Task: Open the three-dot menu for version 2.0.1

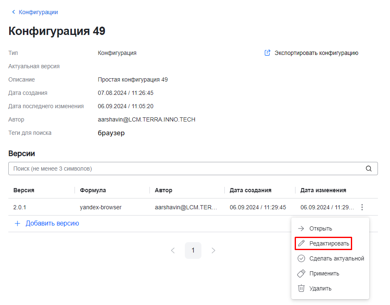Action: pos(362,207)
